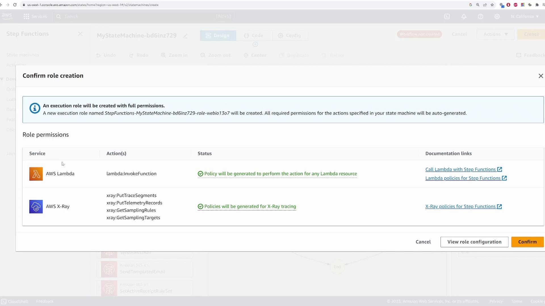Viewport: 545px width, 306px height.
Task: Click the green check beside X-Ray policy status
Action: point(200,207)
